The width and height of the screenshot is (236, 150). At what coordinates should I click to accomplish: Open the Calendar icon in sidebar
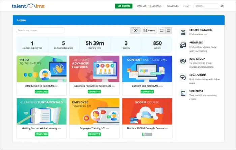(x=183, y=93)
